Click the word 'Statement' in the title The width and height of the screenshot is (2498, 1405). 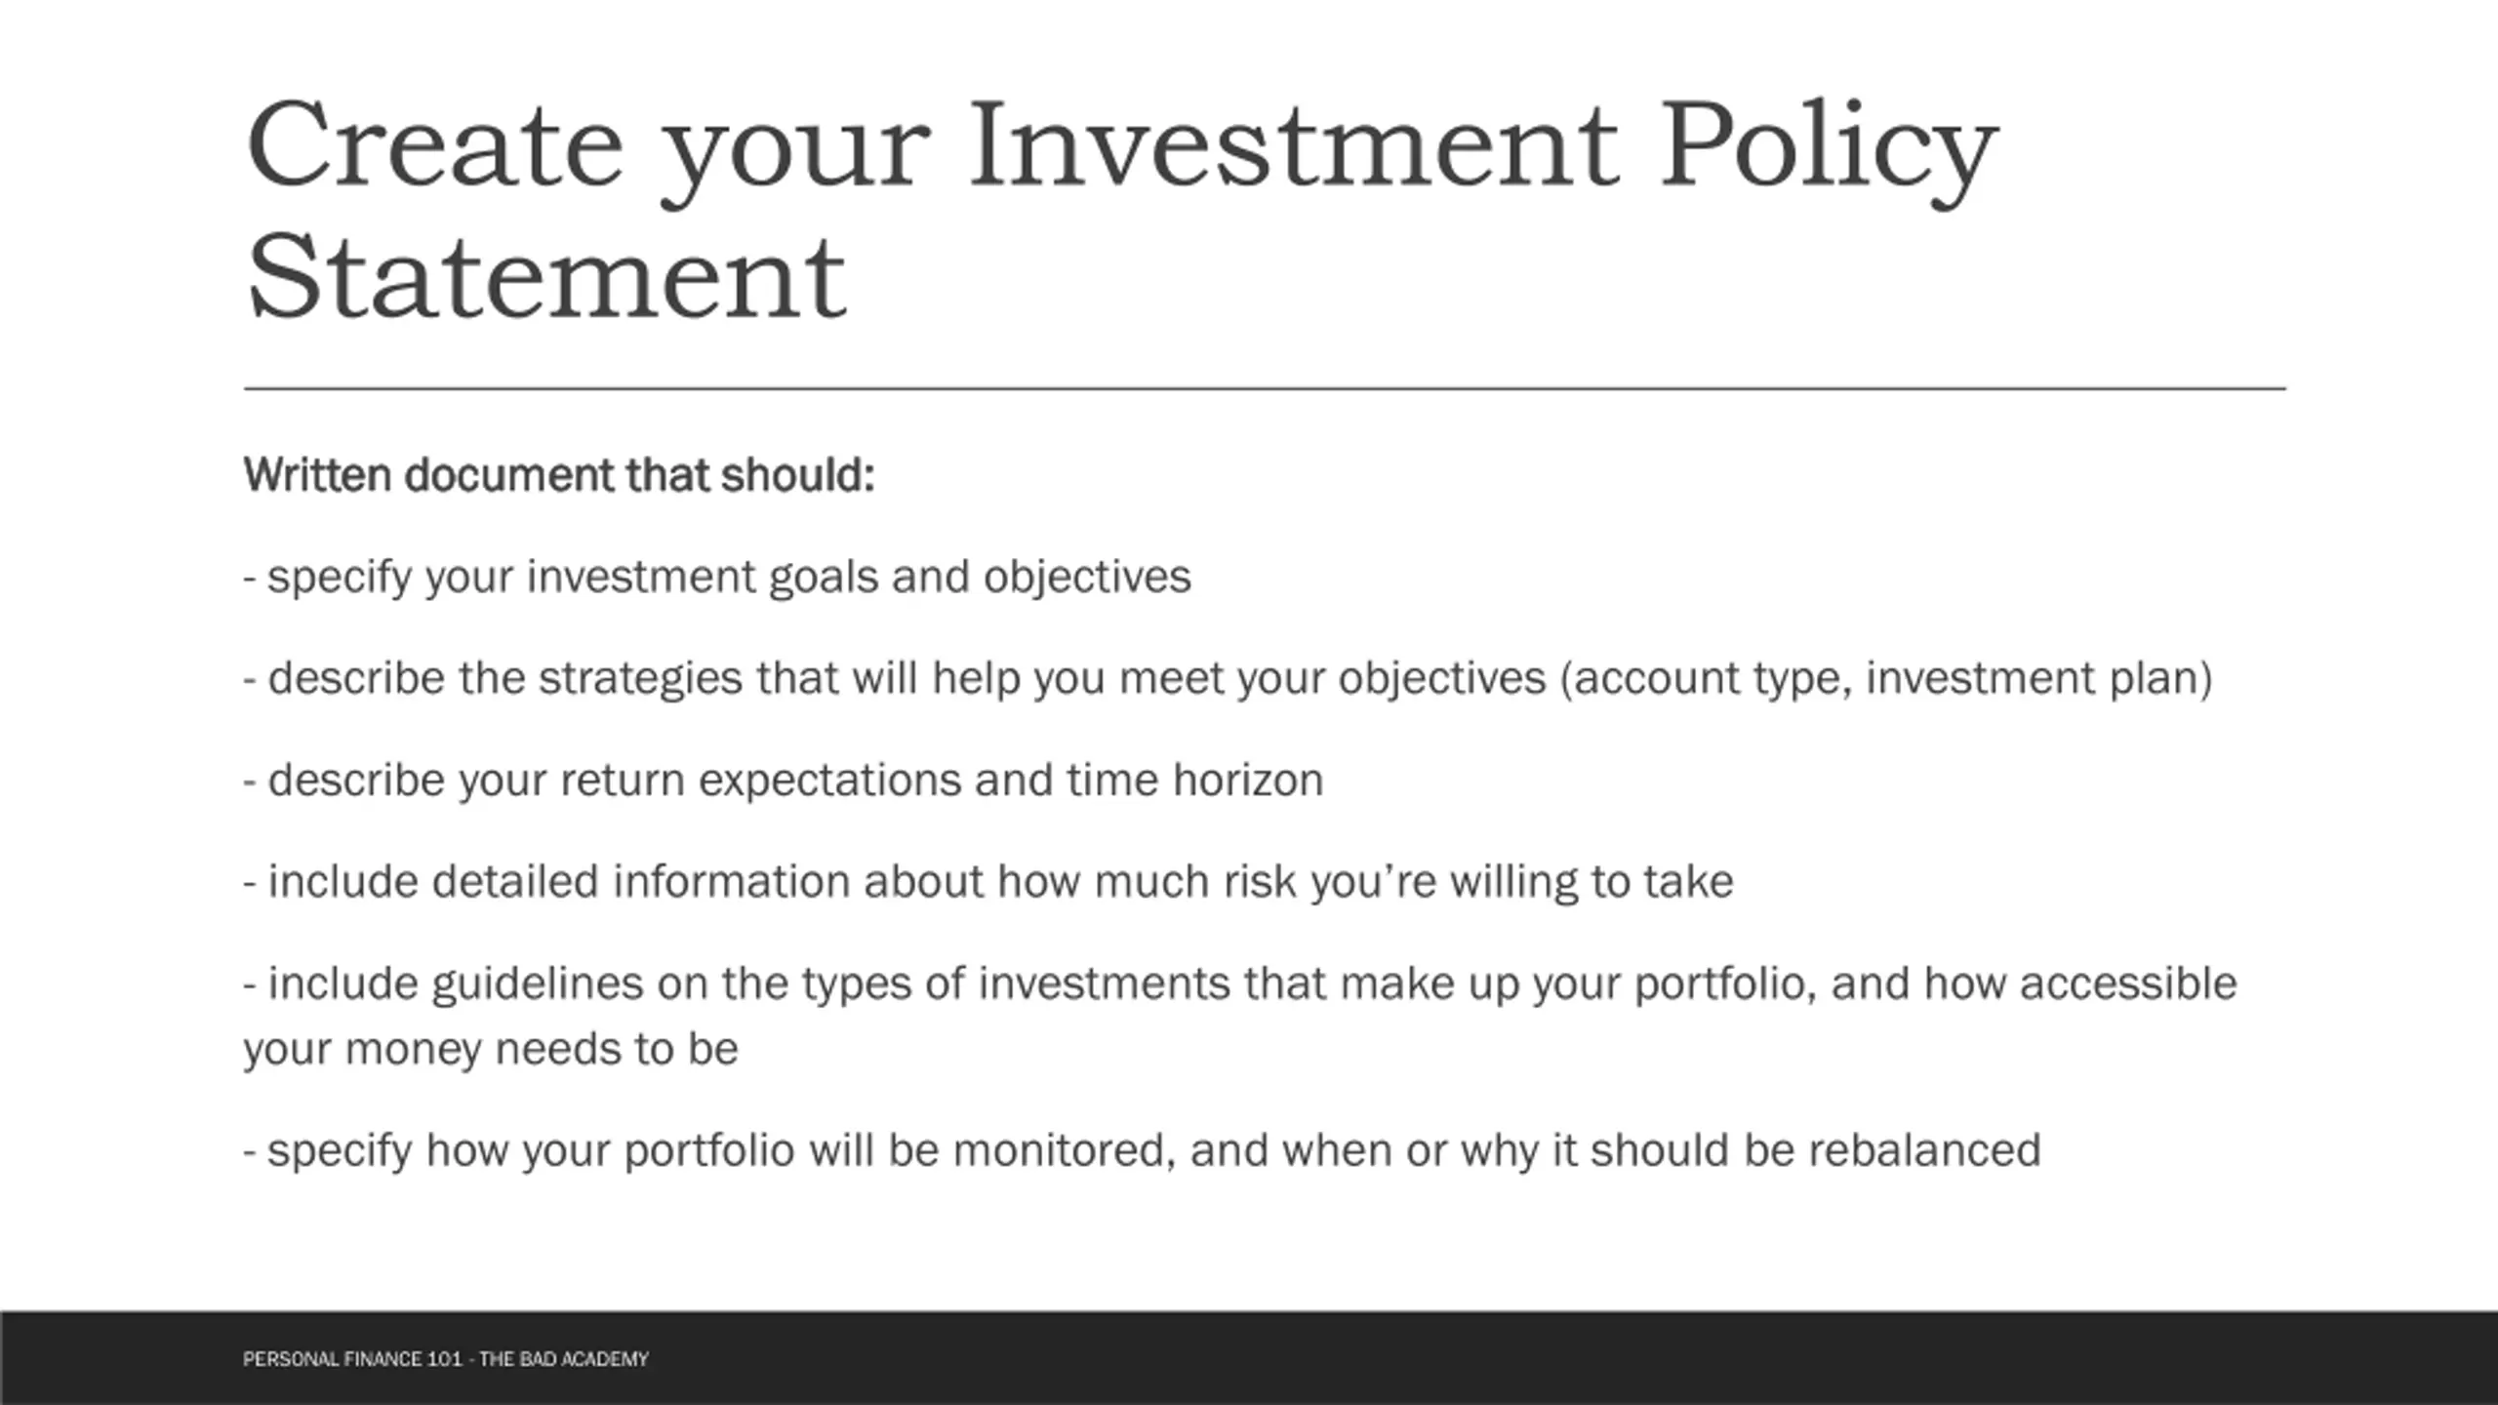pyautogui.click(x=546, y=277)
